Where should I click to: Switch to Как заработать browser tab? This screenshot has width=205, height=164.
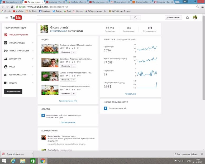[x=12, y=2]
